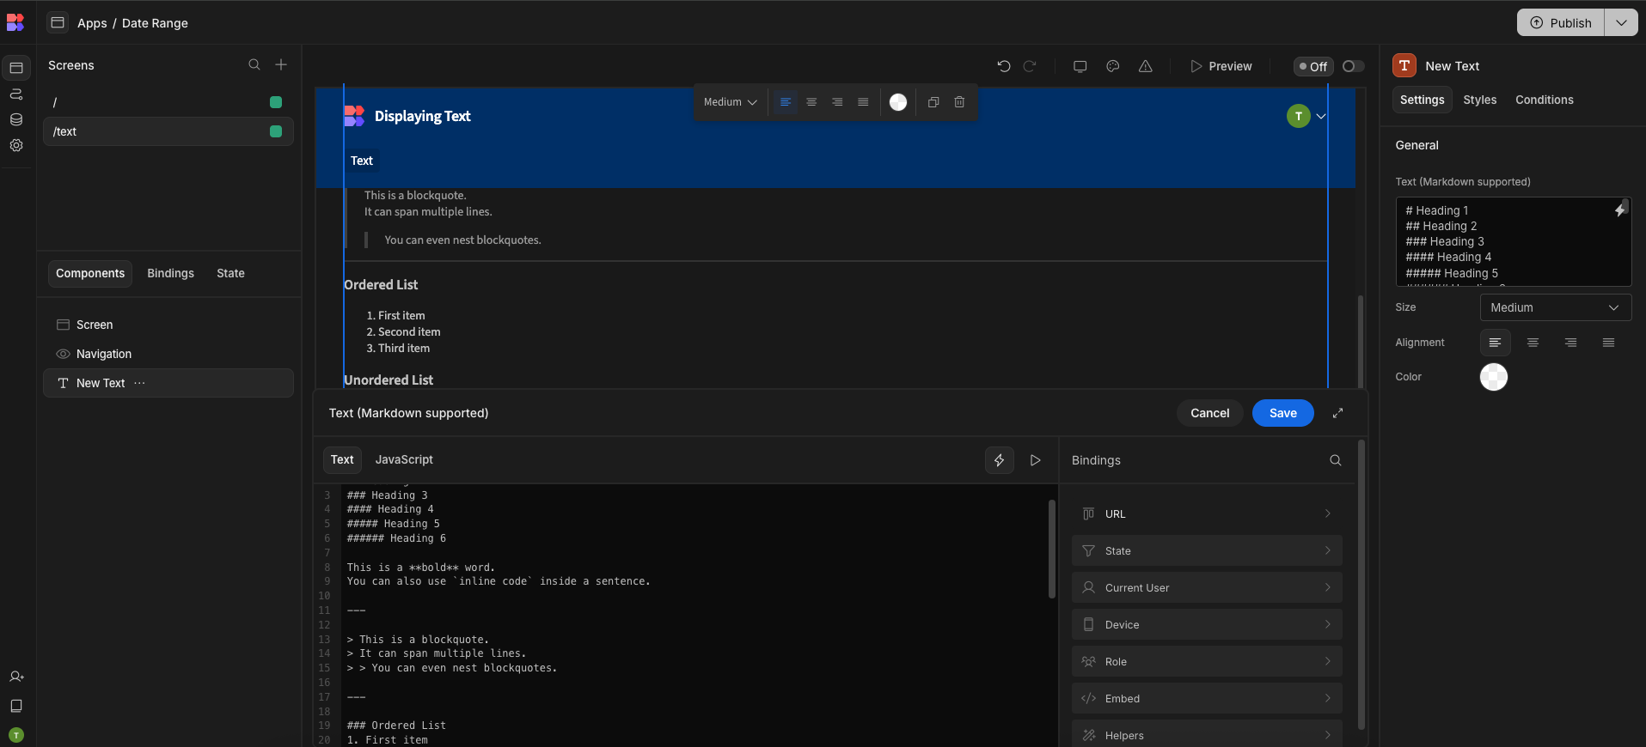Image resolution: width=1646 pixels, height=747 pixels.
Task: Redo the last change
Action: [x=1030, y=66]
